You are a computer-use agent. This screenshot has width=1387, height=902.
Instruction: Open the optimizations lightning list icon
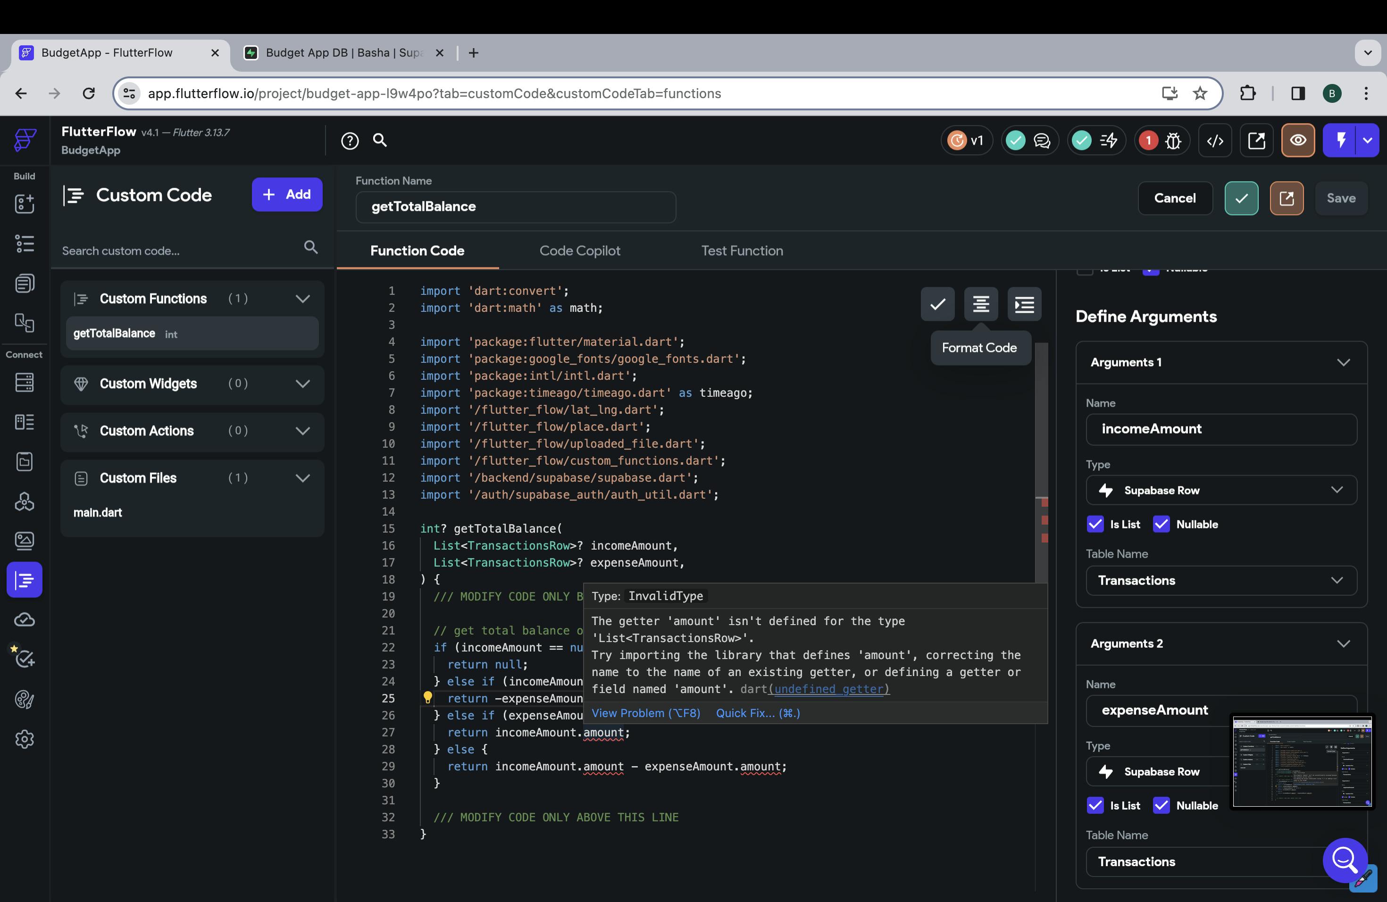point(1109,141)
